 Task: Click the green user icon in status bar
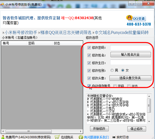tap(3, 137)
